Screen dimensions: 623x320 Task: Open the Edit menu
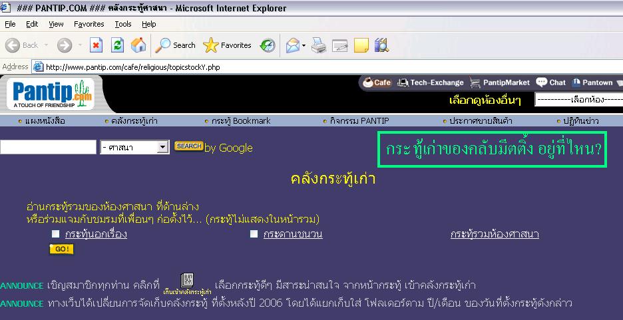32,24
